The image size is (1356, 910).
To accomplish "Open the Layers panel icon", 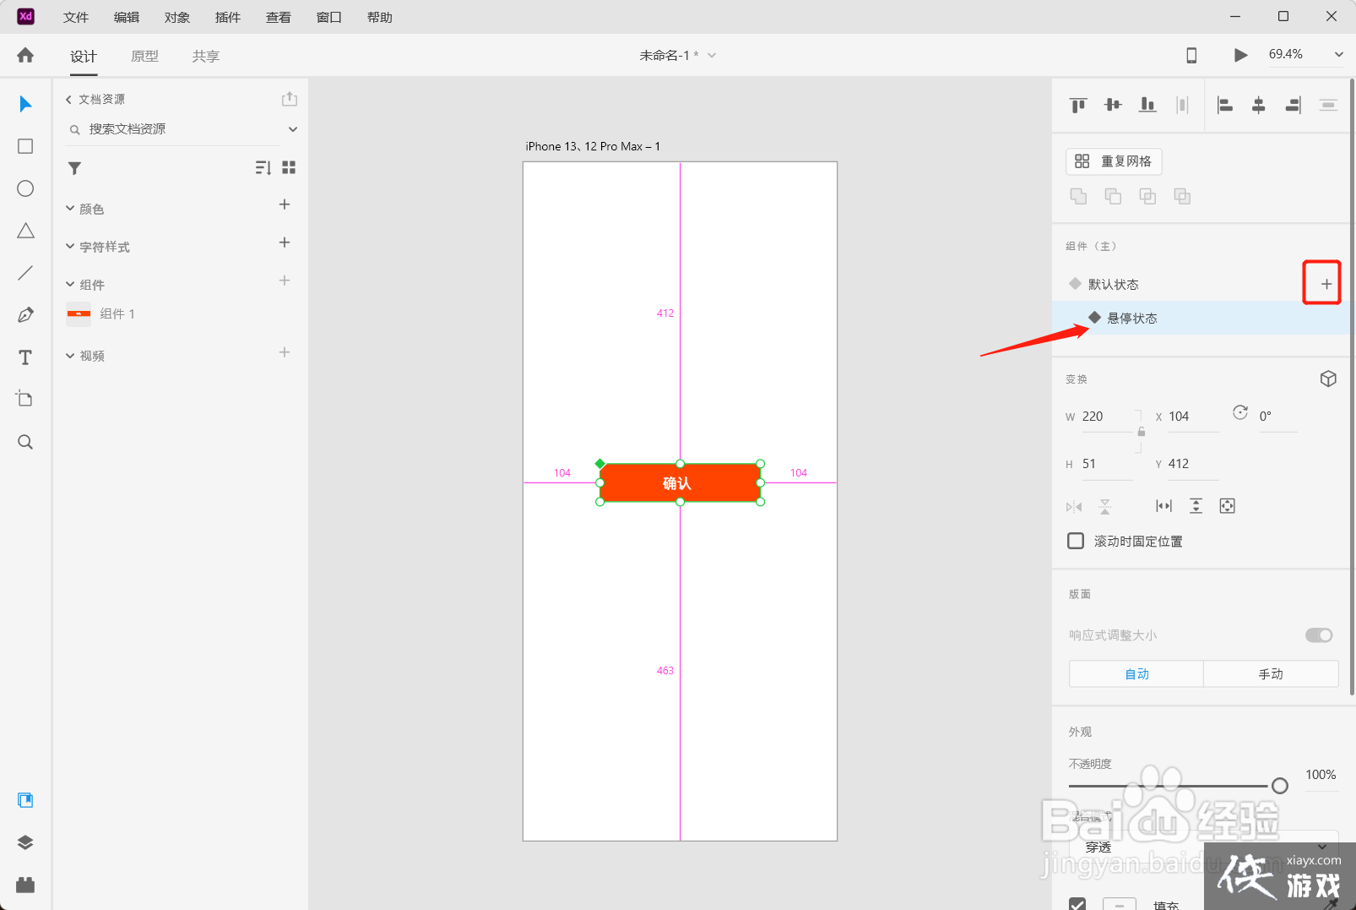I will click(25, 842).
